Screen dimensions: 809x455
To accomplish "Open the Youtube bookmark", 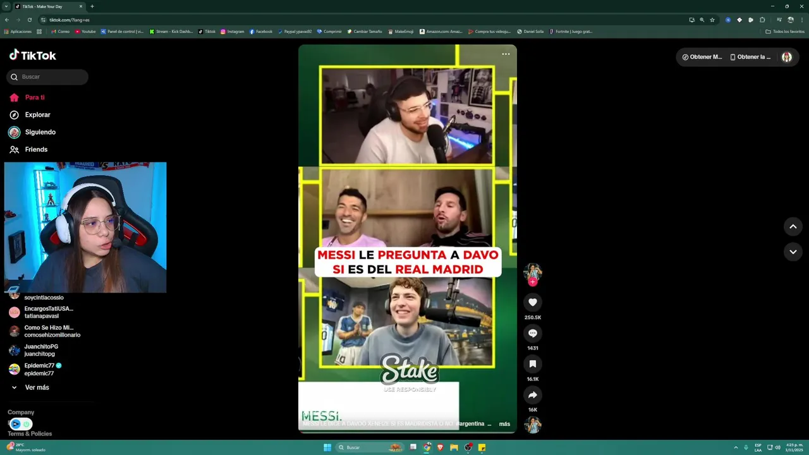I will [x=85, y=31].
